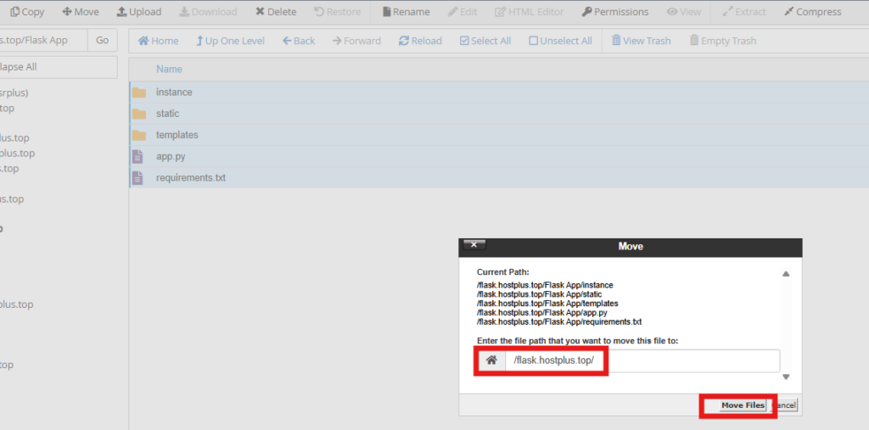The width and height of the screenshot is (869, 430).
Task: Select the instance folder icon
Action: 139,92
